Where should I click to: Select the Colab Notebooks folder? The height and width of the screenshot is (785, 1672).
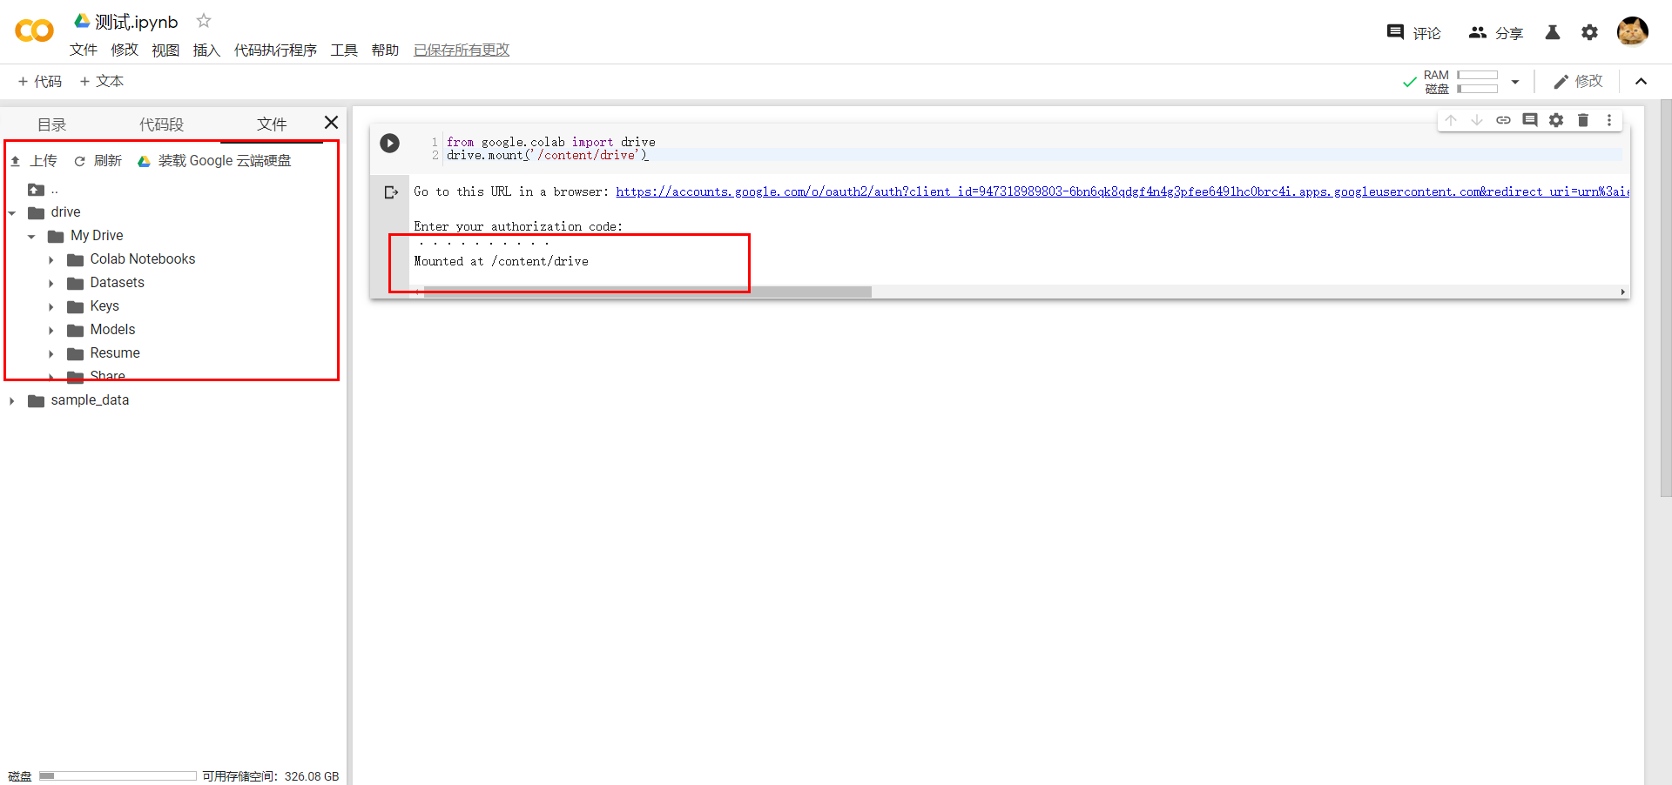[x=143, y=259]
